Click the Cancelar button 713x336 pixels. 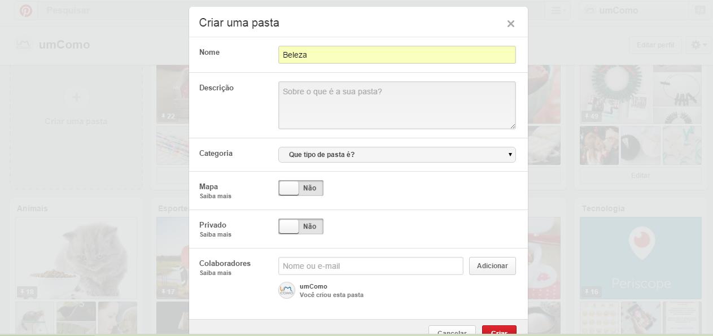coord(452,331)
